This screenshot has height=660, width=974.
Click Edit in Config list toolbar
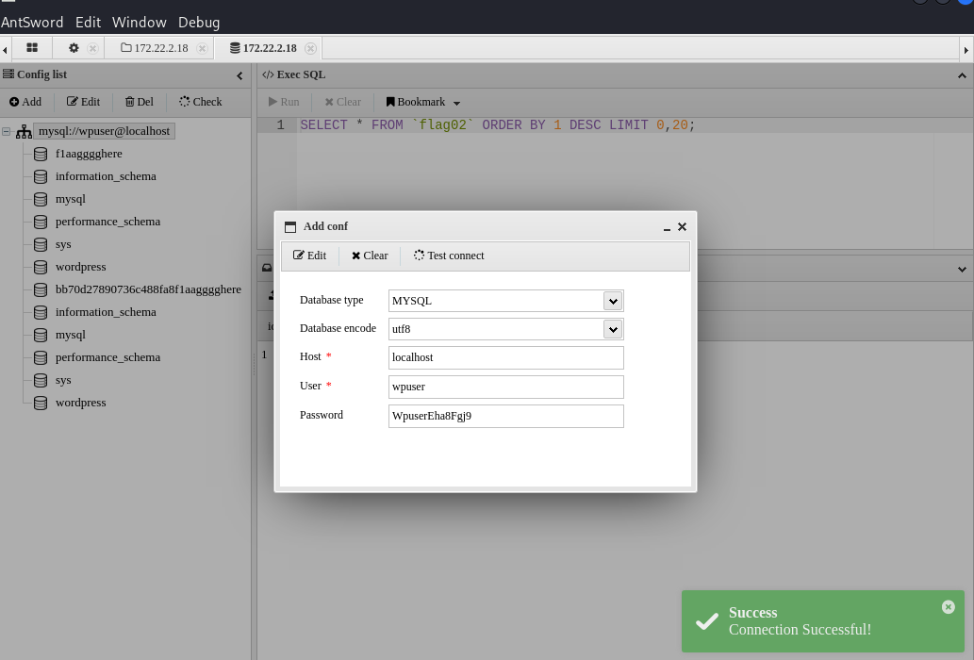[83, 102]
